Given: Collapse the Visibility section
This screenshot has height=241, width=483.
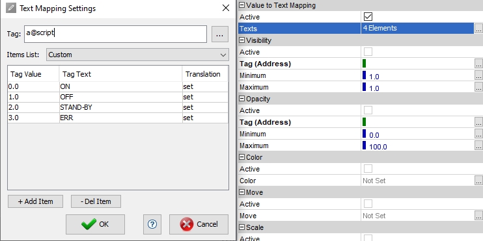Looking at the screenshot, I should [241, 40].
